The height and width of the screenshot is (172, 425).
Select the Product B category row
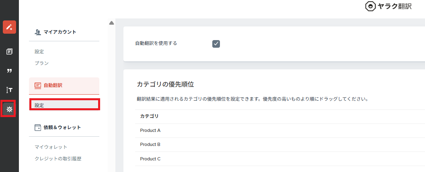point(280,145)
